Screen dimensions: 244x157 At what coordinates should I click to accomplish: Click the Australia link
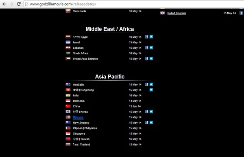point(78,84)
